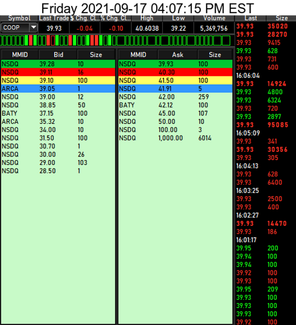Select the 41.91 ask price
This screenshot has height=325, width=296.
click(165, 89)
